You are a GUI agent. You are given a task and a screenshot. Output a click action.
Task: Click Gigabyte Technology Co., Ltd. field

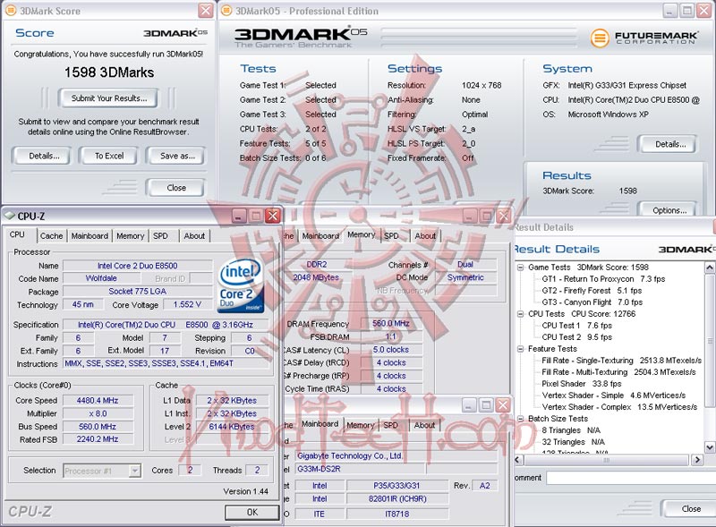tap(396, 455)
